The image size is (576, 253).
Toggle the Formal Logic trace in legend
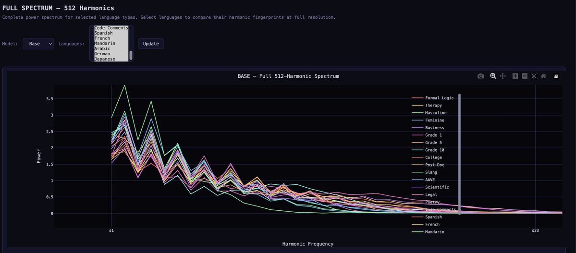click(433, 98)
